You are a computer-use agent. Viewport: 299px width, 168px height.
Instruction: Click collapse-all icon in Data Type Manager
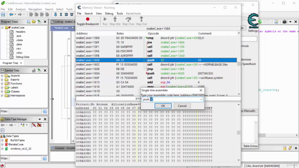[x=3, y=131]
